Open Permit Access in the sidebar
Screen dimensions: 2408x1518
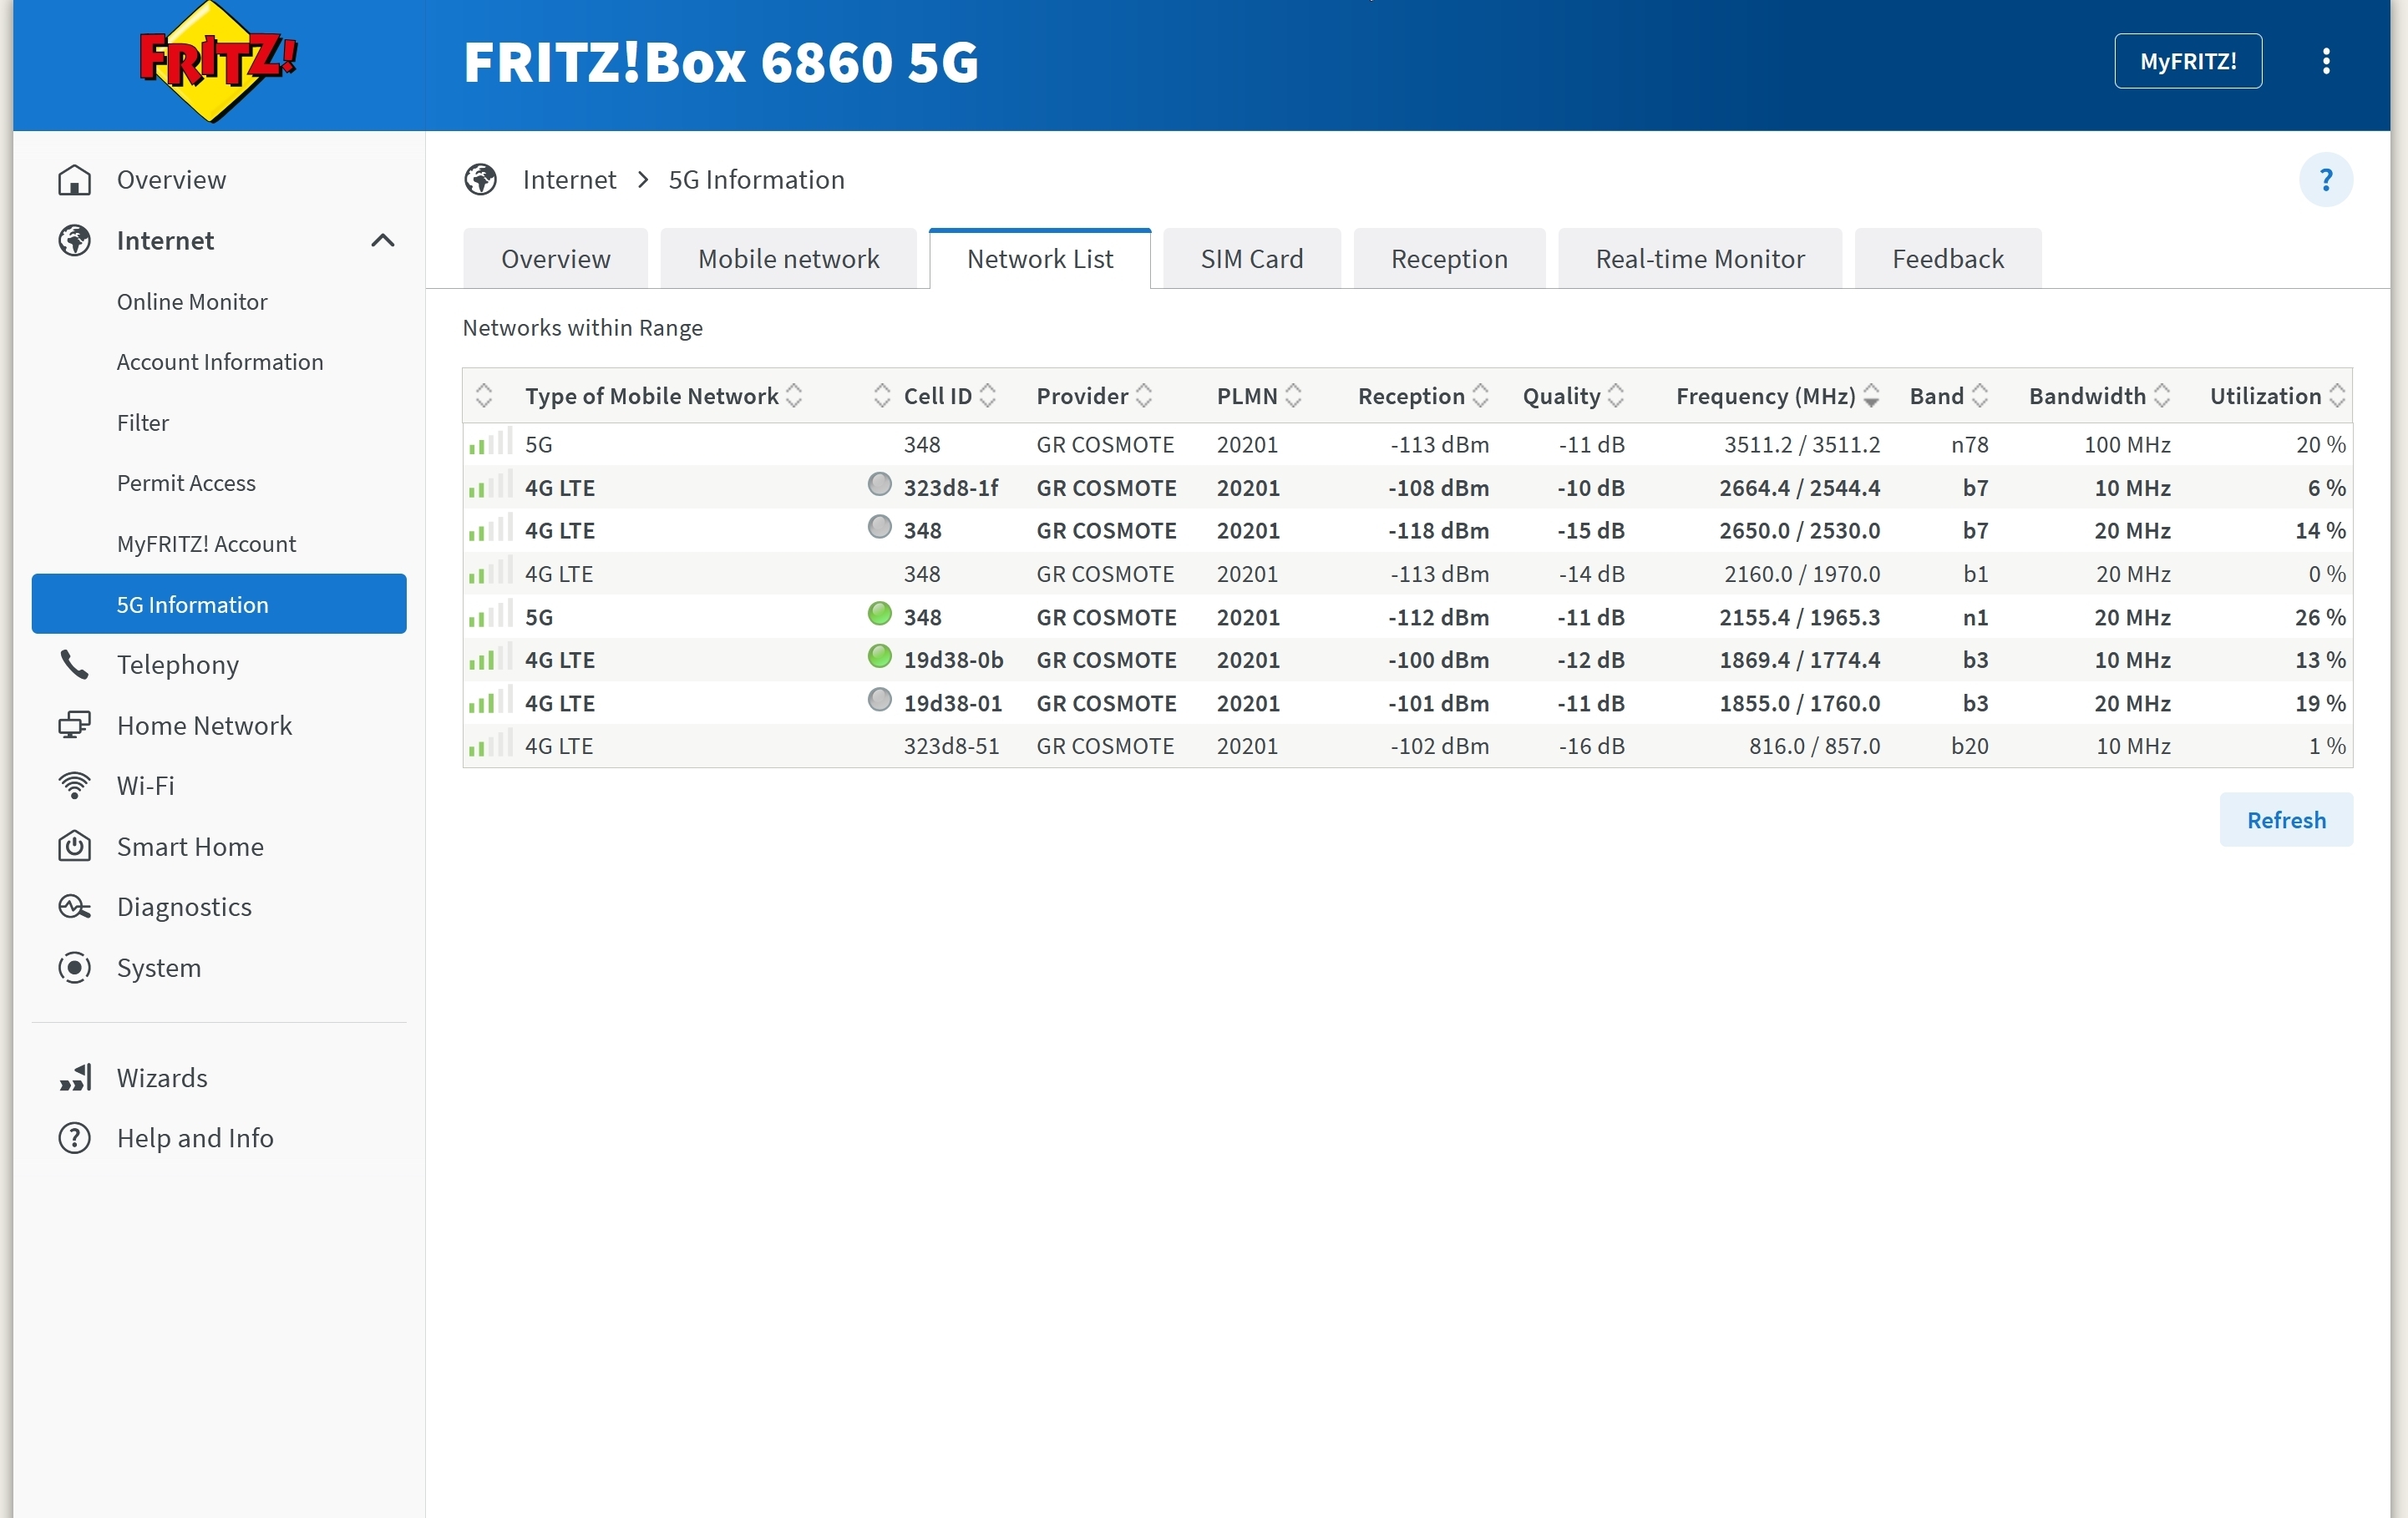[x=186, y=483]
